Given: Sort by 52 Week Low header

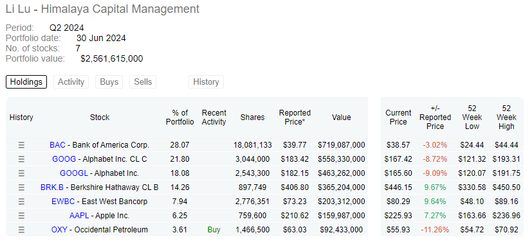Looking at the screenshot, I should click(x=472, y=117).
